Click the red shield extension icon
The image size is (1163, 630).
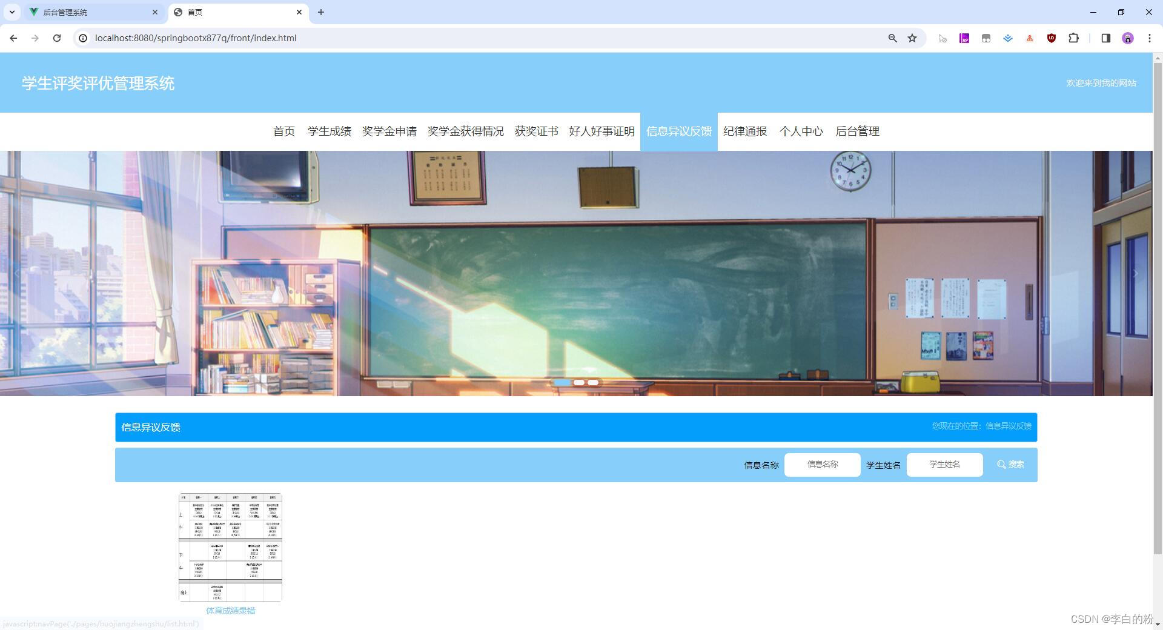click(1052, 38)
